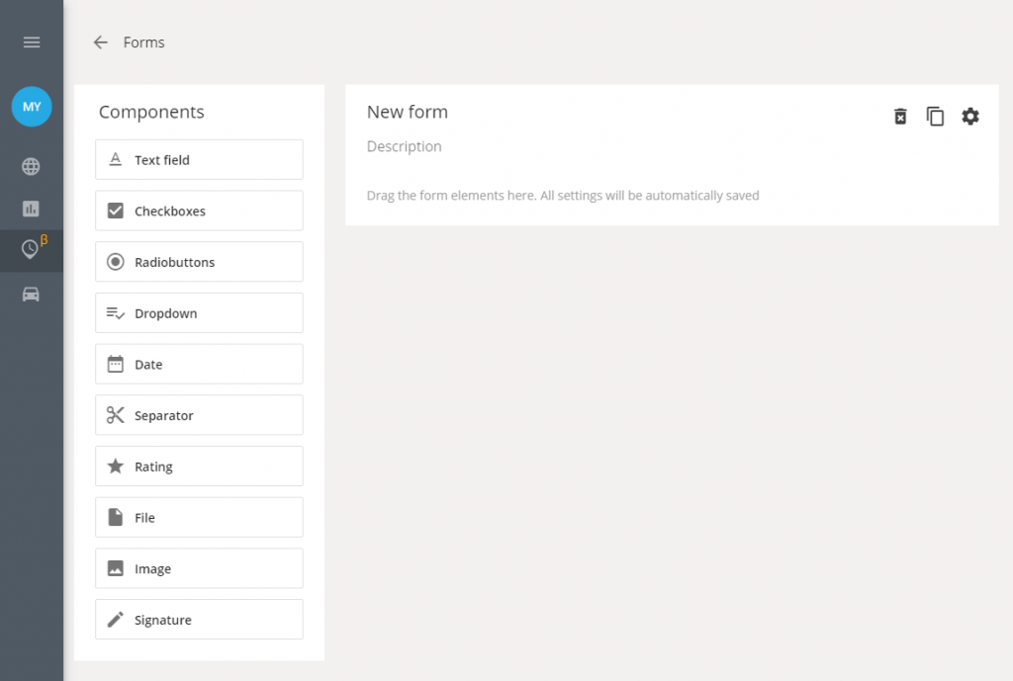Click the Forms header label
The width and height of the screenshot is (1013, 681).
click(143, 43)
